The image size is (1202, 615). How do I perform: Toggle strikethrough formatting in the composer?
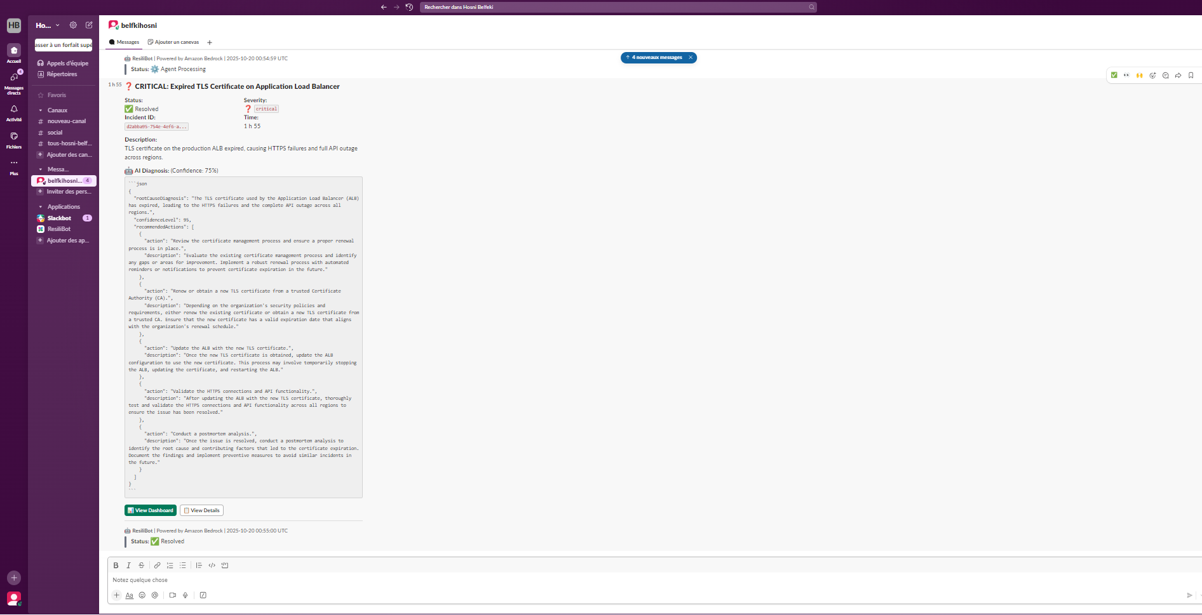click(x=141, y=565)
